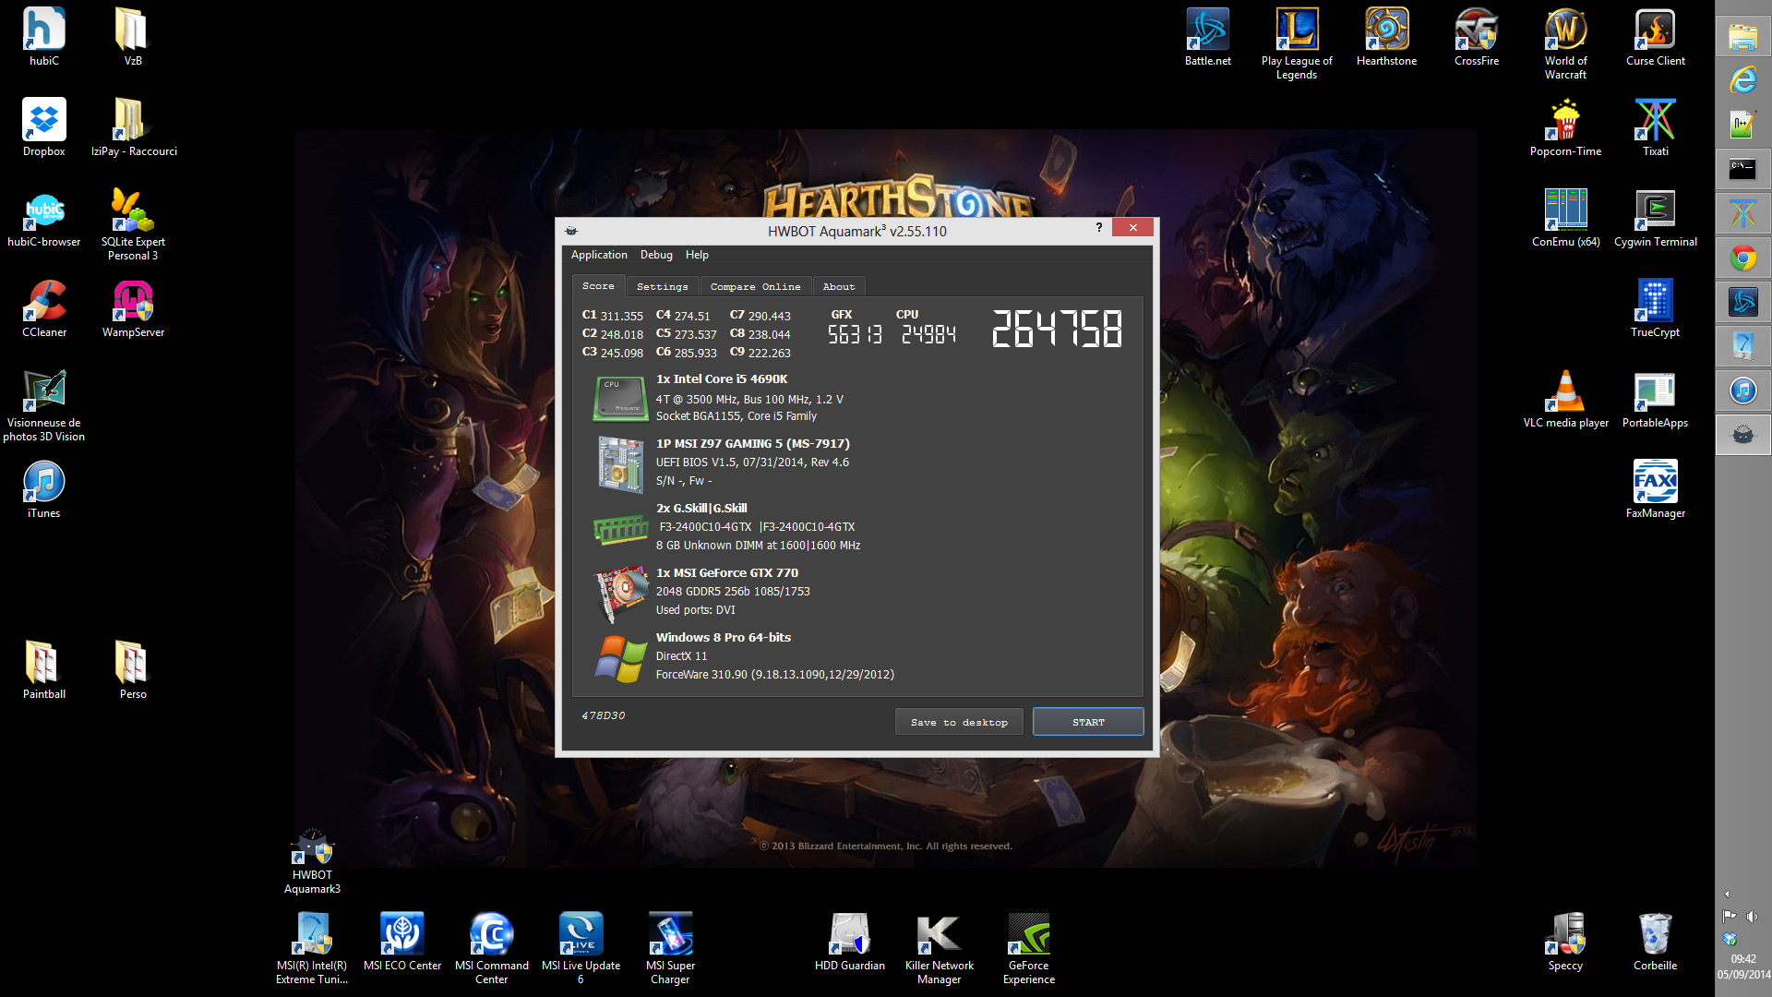Open the Help menu in Aquamark
The image size is (1772, 997).
[697, 255]
